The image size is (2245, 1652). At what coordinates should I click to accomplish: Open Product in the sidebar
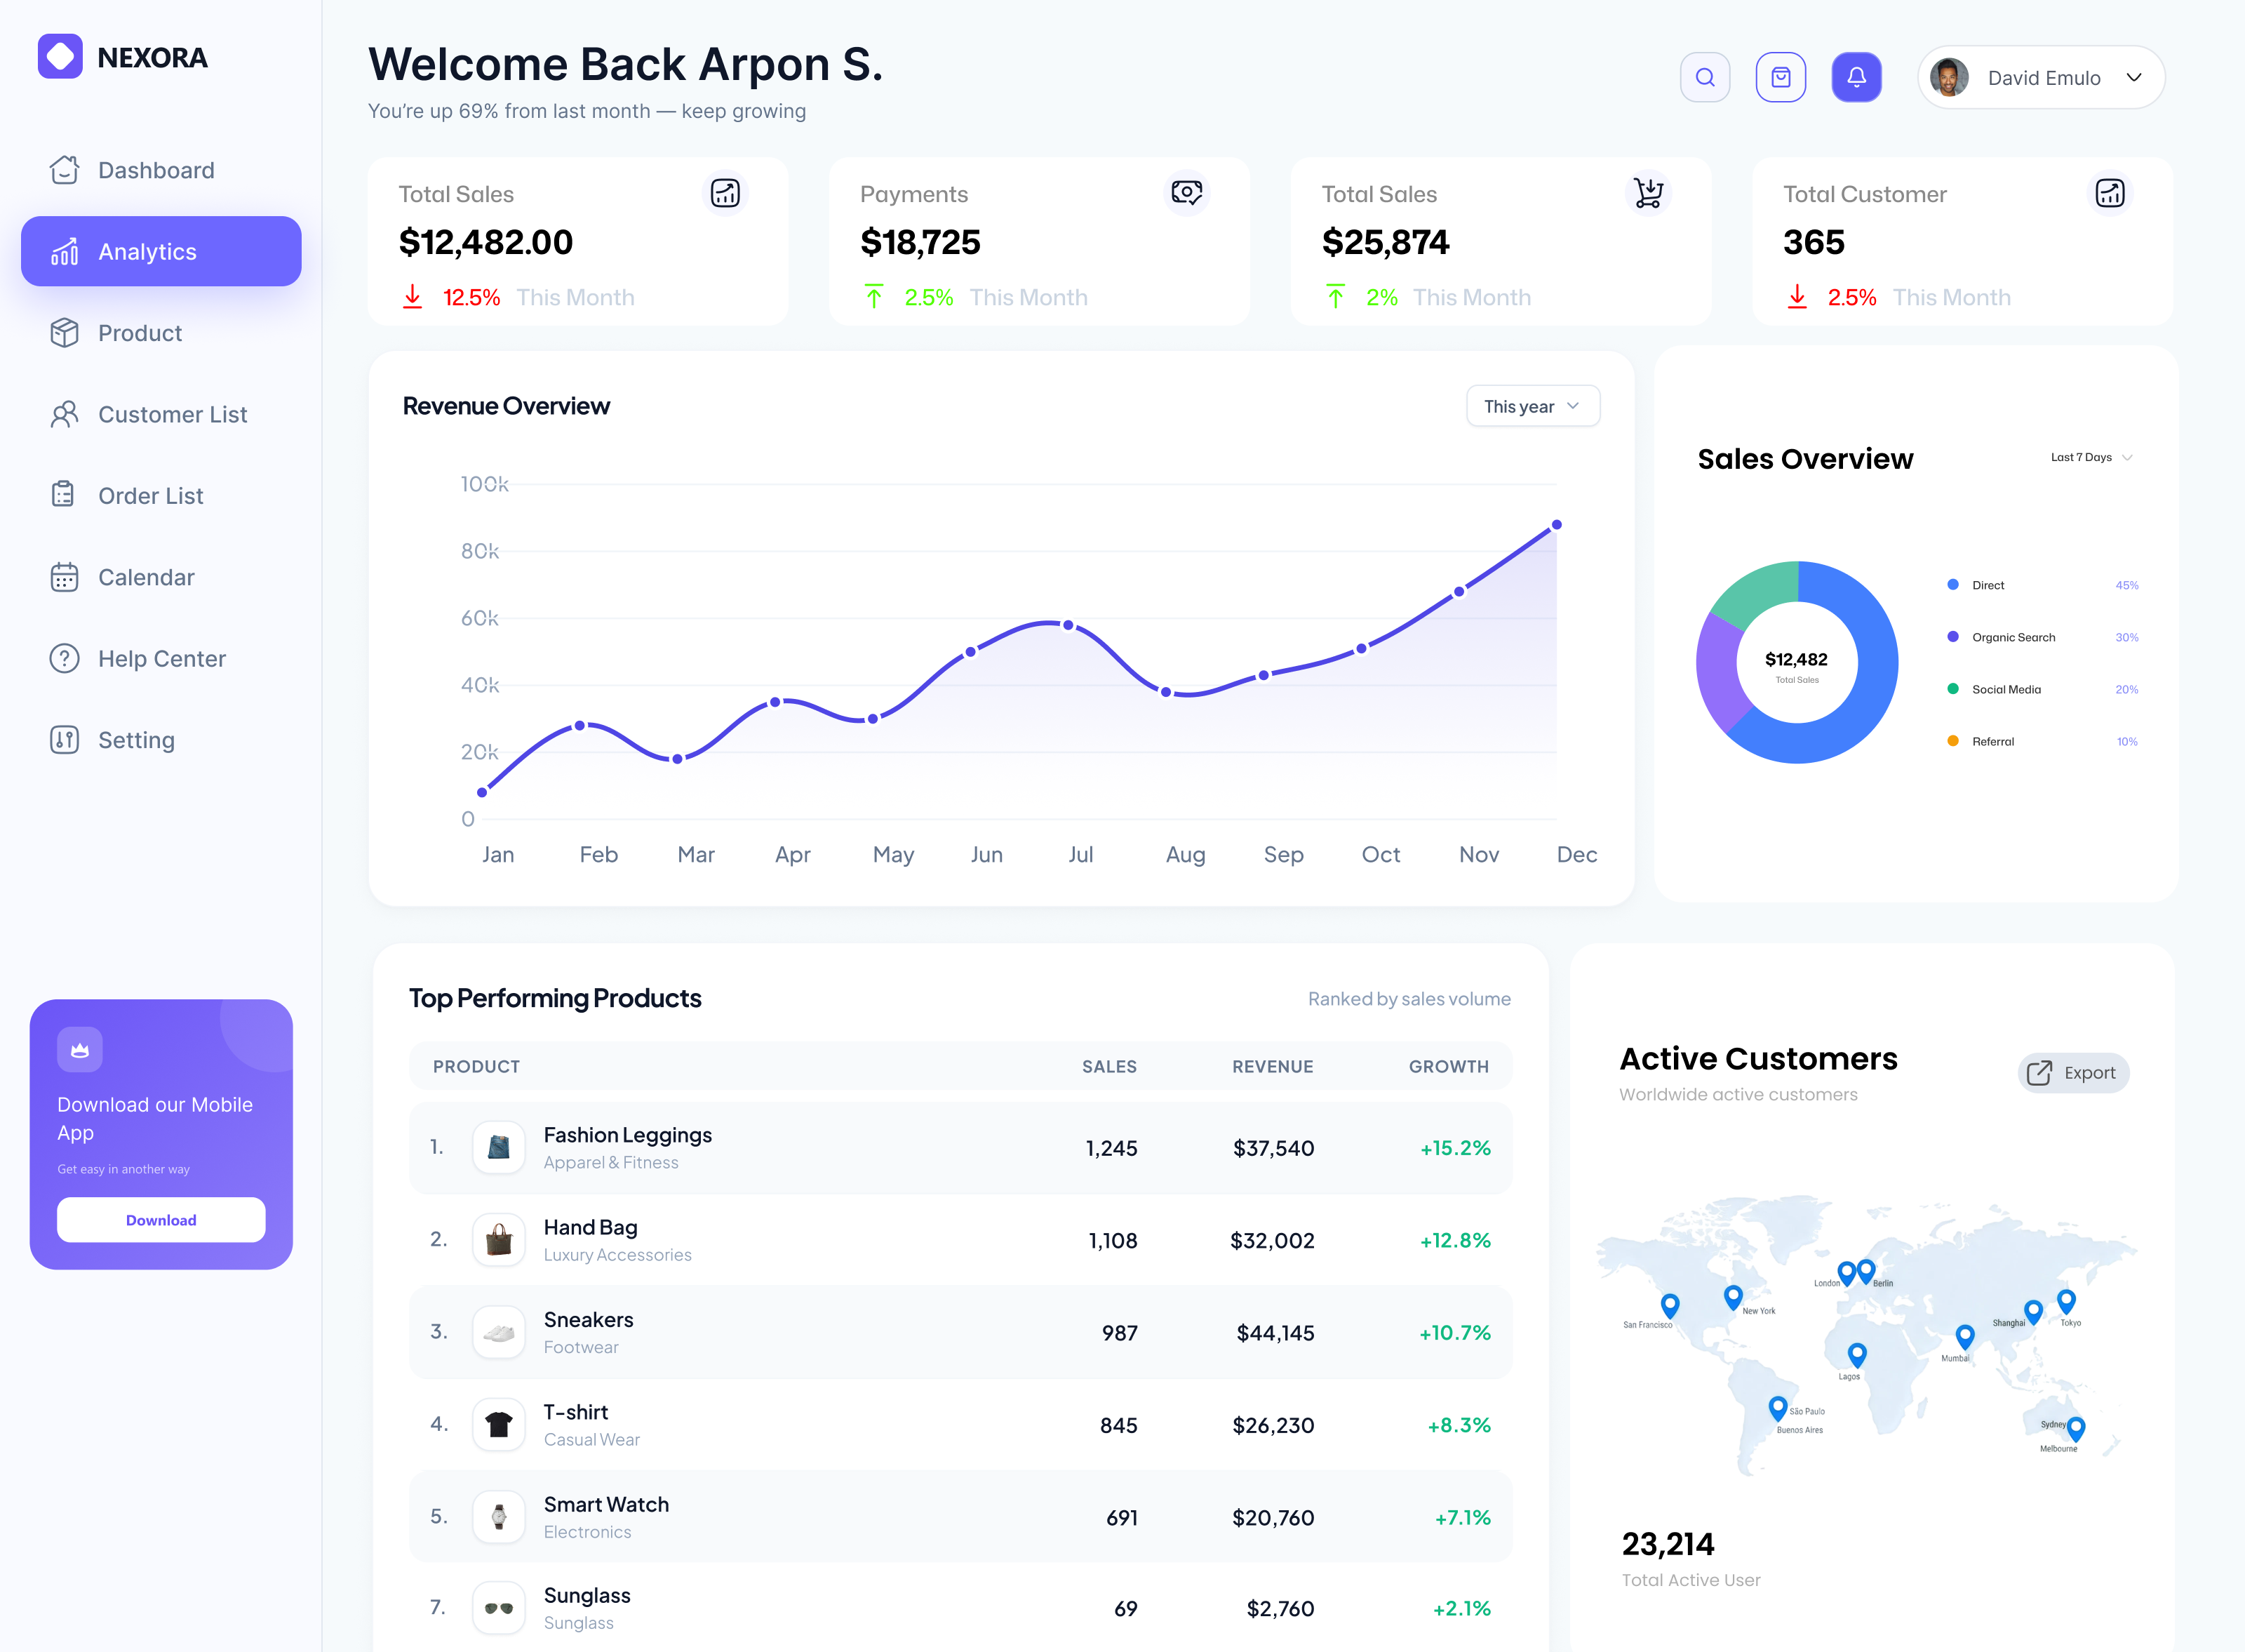pos(161,333)
